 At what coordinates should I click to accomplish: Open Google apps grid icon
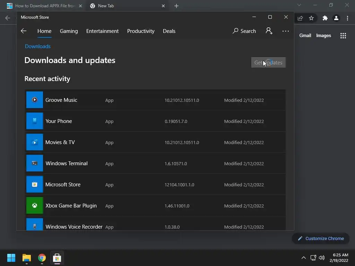pyautogui.click(x=343, y=36)
